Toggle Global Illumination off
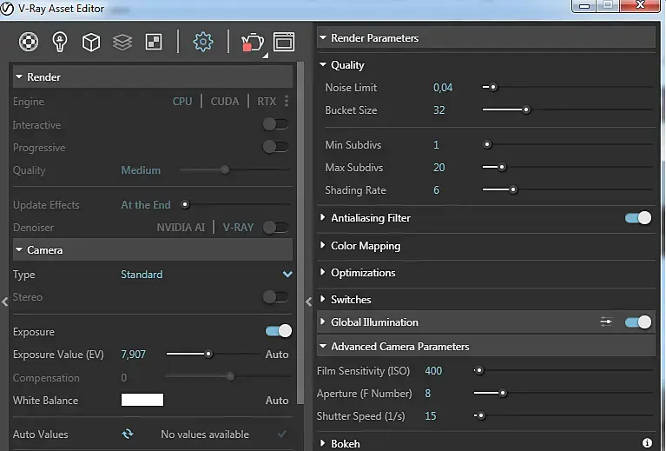This screenshot has width=666, height=451. tap(638, 322)
